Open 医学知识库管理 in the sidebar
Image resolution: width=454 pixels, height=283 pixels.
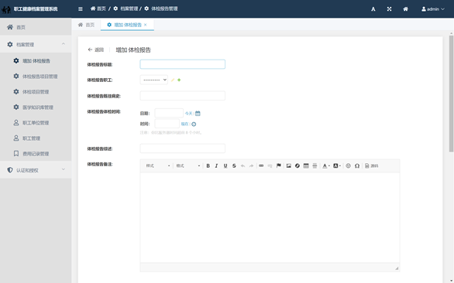click(36, 107)
